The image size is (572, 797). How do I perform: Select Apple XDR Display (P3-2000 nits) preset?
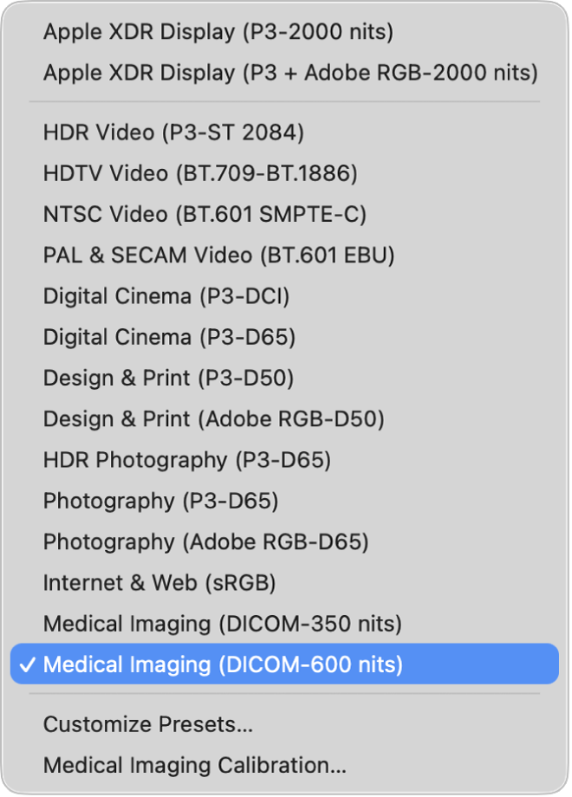215,32
